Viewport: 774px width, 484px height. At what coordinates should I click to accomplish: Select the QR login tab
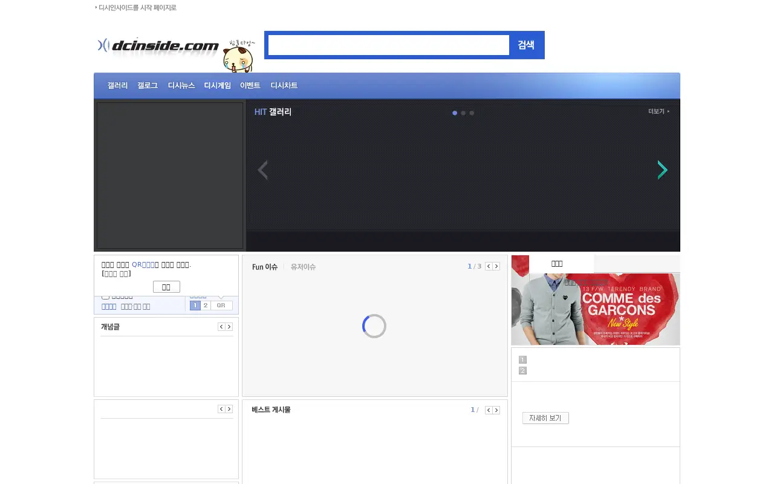click(x=221, y=306)
